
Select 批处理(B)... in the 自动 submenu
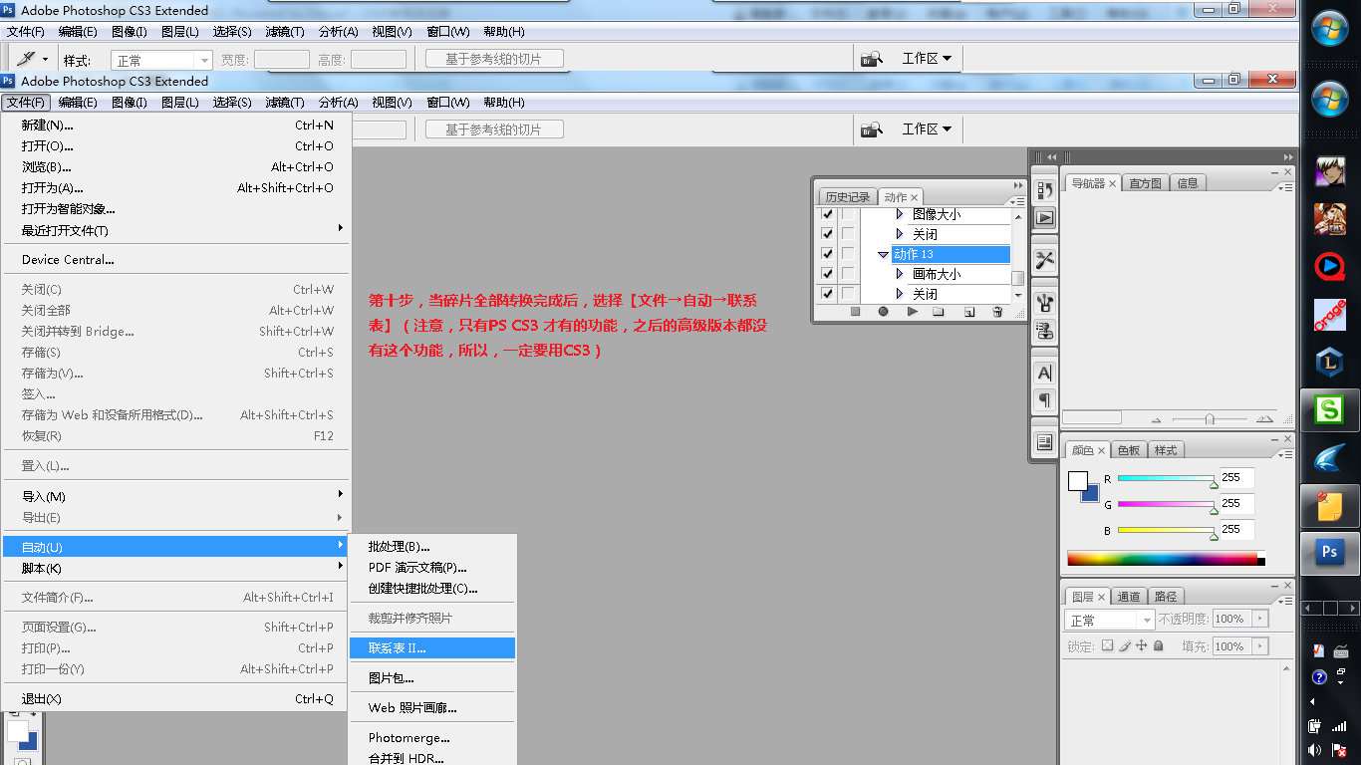pyautogui.click(x=432, y=547)
